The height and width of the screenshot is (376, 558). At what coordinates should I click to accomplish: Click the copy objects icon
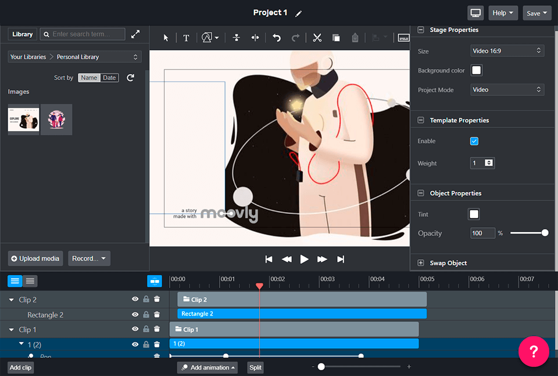[336, 37]
